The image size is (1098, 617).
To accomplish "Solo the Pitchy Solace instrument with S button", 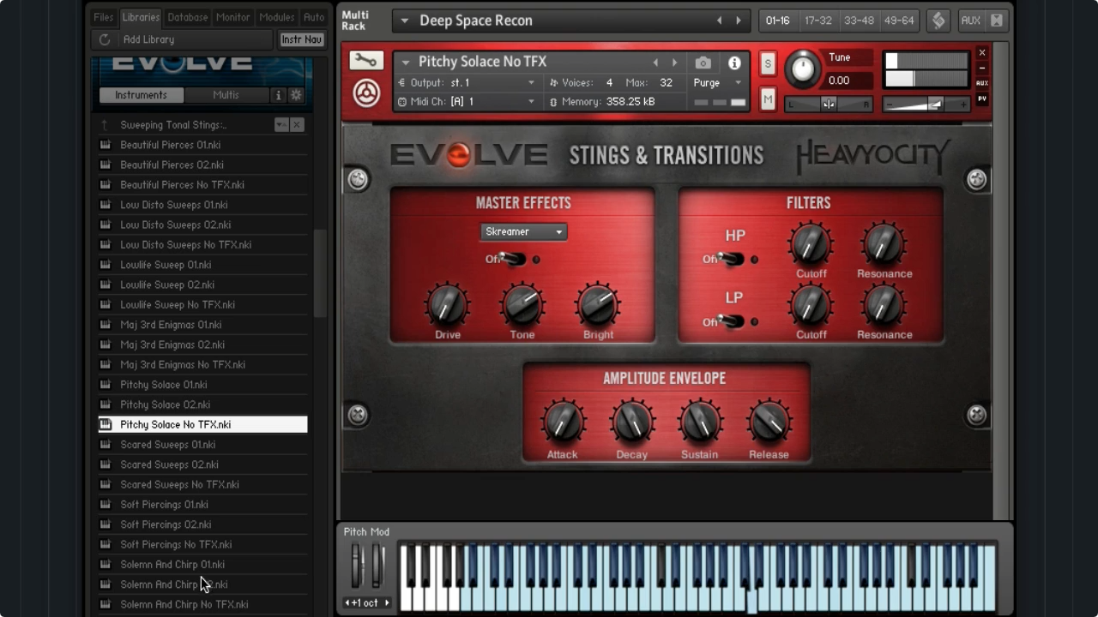I will 767,63.
